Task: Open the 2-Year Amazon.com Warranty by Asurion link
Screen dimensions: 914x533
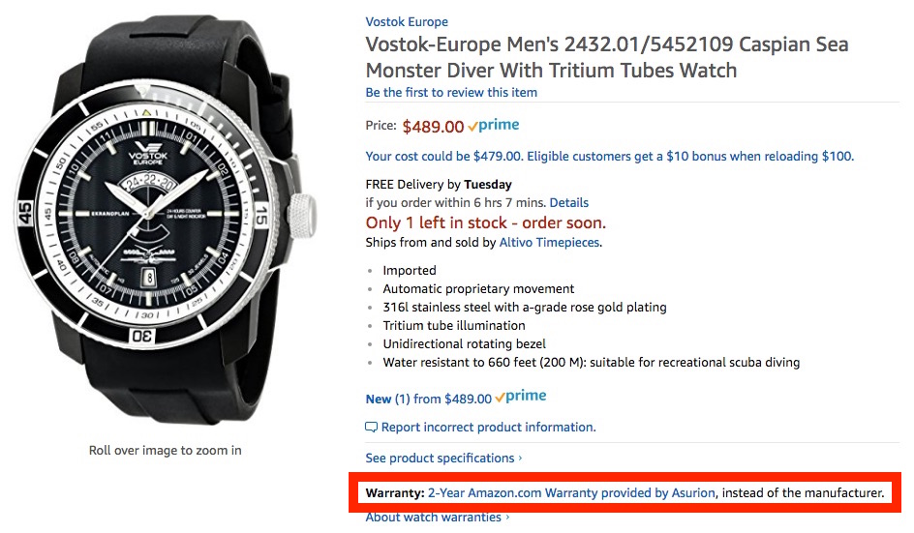Action: [571, 493]
